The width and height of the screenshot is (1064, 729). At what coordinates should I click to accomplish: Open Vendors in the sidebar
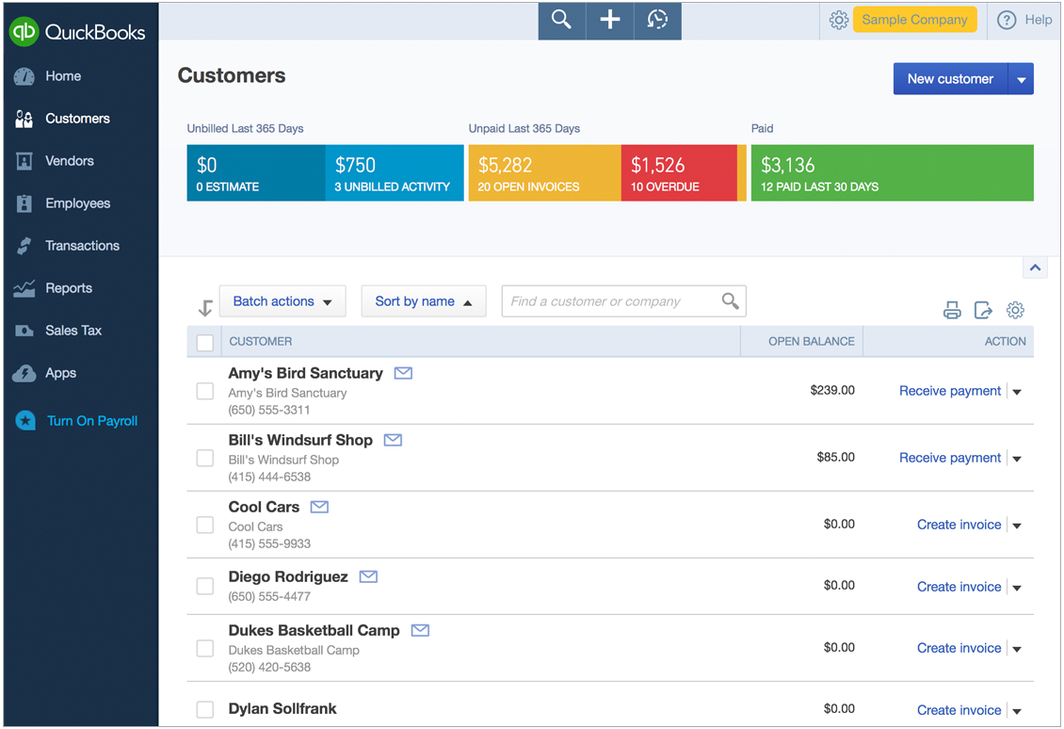coord(70,161)
